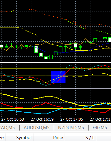
Task: Click the S / L column header
Action: click(90, 138)
